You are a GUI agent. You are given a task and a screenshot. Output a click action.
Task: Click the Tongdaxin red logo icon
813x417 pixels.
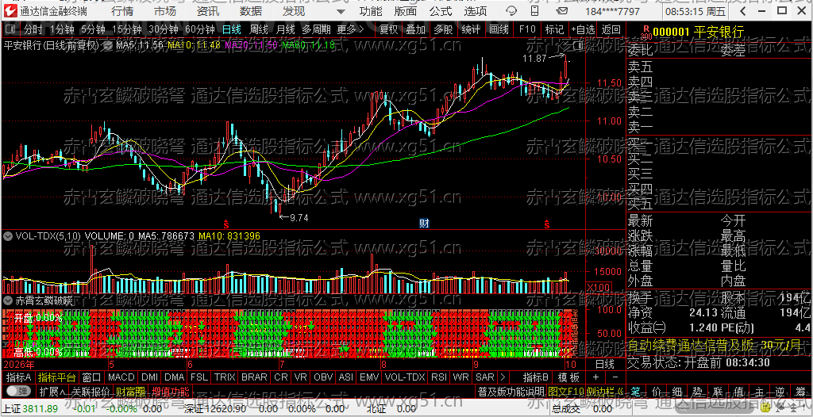coord(9,11)
